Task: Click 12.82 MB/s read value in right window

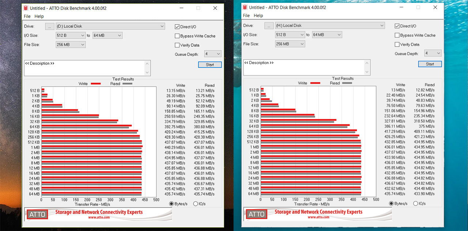Action: pyautogui.click(x=425, y=90)
